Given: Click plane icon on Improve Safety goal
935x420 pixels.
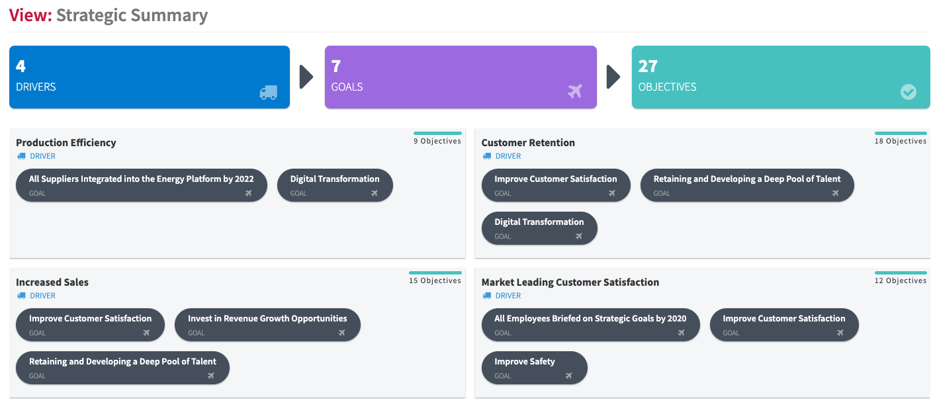Looking at the screenshot, I should (x=569, y=376).
